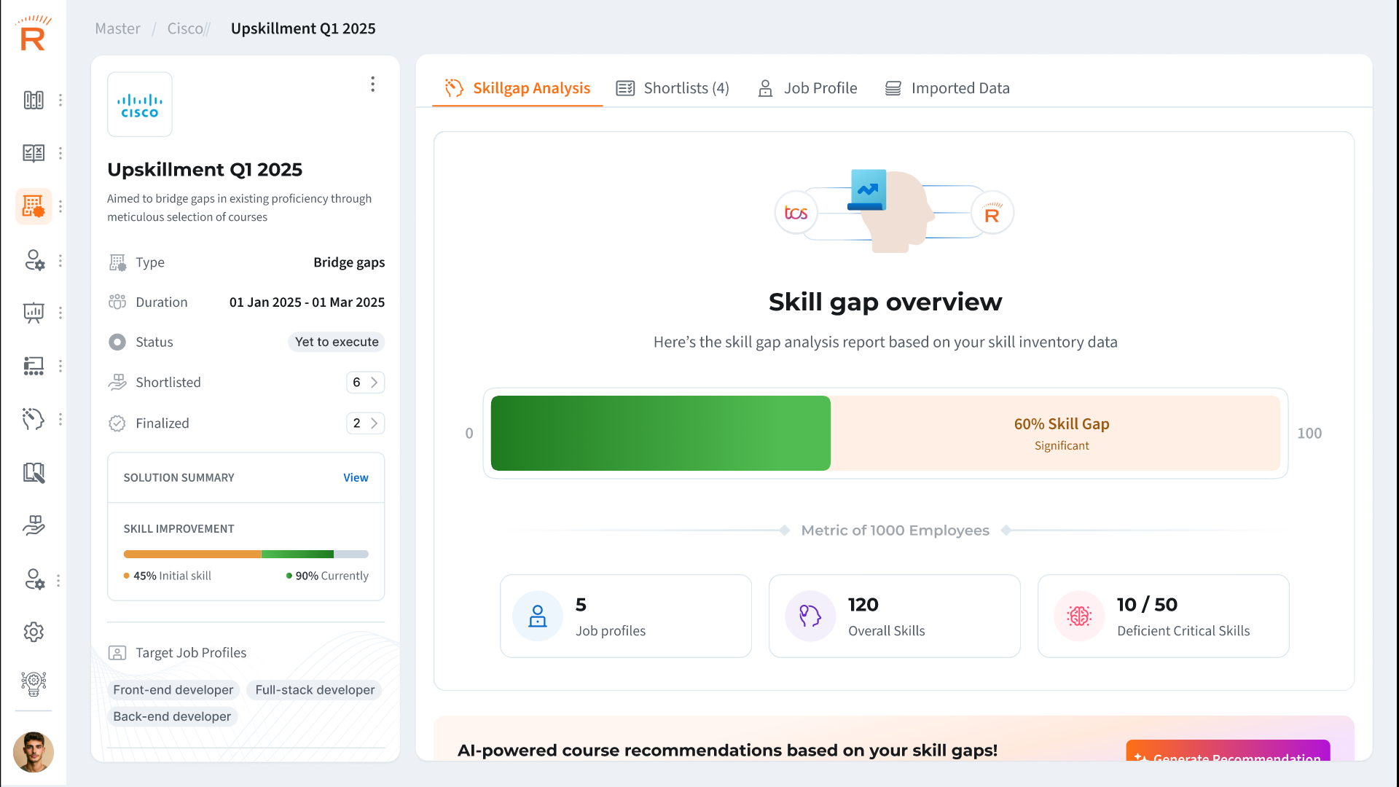Navigate to Master breadcrumb

pos(117,28)
